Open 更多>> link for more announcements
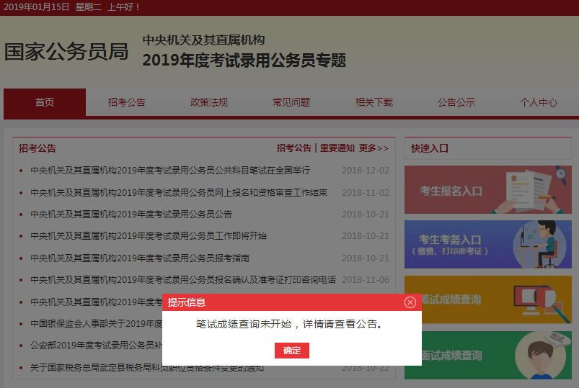This screenshot has width=579, height=388. click(x=374, y=148)
